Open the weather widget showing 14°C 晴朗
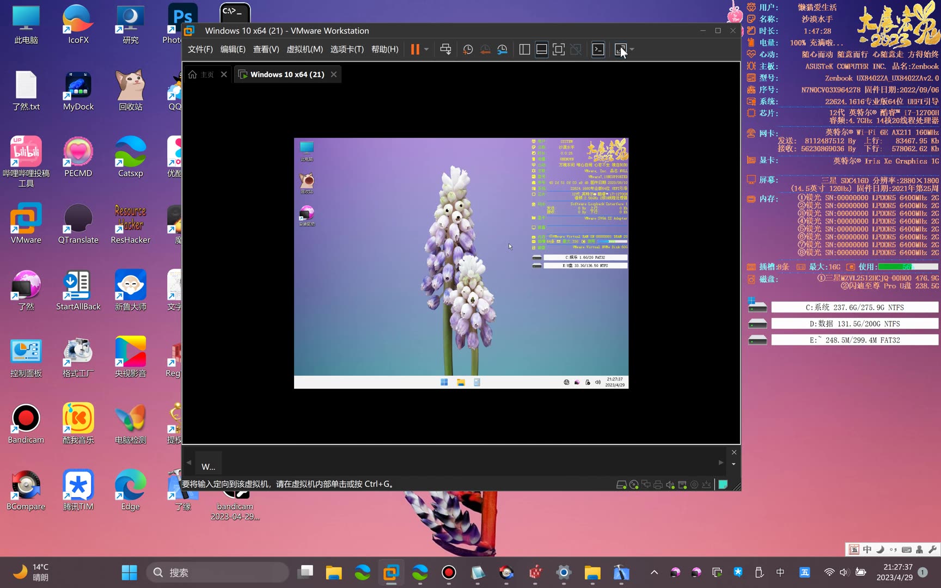Screen dimensions: 941x588 tap(32, 572)
